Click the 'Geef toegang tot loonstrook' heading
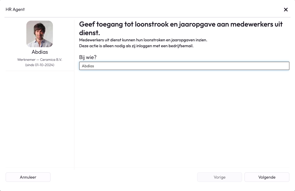 coord(181,28)
